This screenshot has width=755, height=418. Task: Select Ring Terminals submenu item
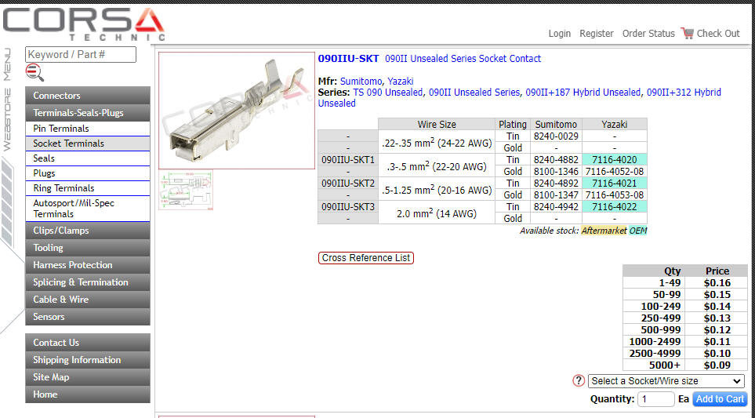pyautogui.click(x=88, y=188)
